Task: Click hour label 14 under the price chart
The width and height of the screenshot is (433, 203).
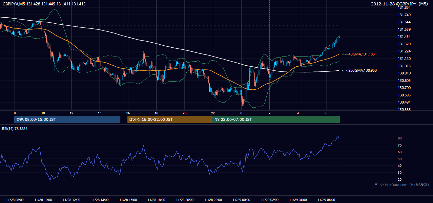Action: point(100,113)
